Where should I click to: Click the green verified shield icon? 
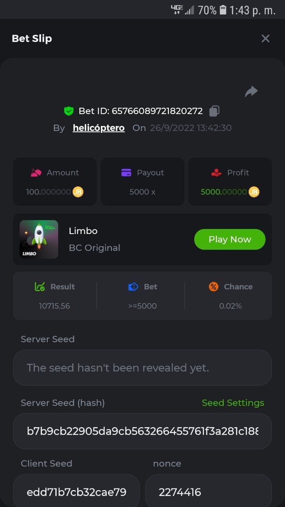pos(68,111)
